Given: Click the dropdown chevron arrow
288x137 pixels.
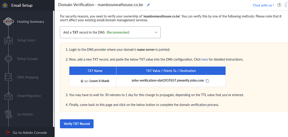Looking at the screenshot, I should click(x=156, y=32).
